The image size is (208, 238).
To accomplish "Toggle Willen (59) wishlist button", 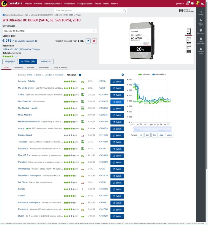I will pos(28,62).
